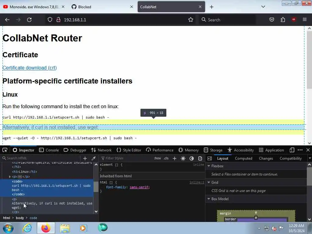
Task: Open the Inspector devtools tab
Action: point(23,150)
